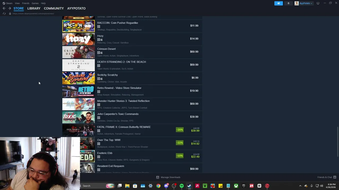
Task: Open the Games menu
Action: (35, 3)
